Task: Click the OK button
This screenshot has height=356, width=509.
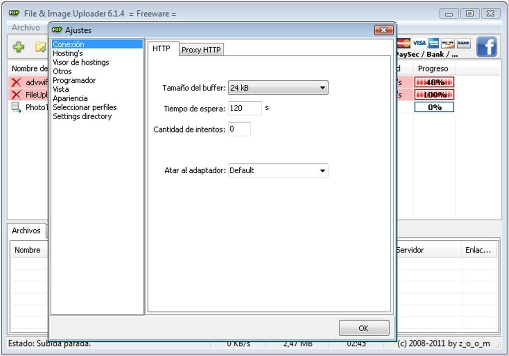Action: (364, 328)
